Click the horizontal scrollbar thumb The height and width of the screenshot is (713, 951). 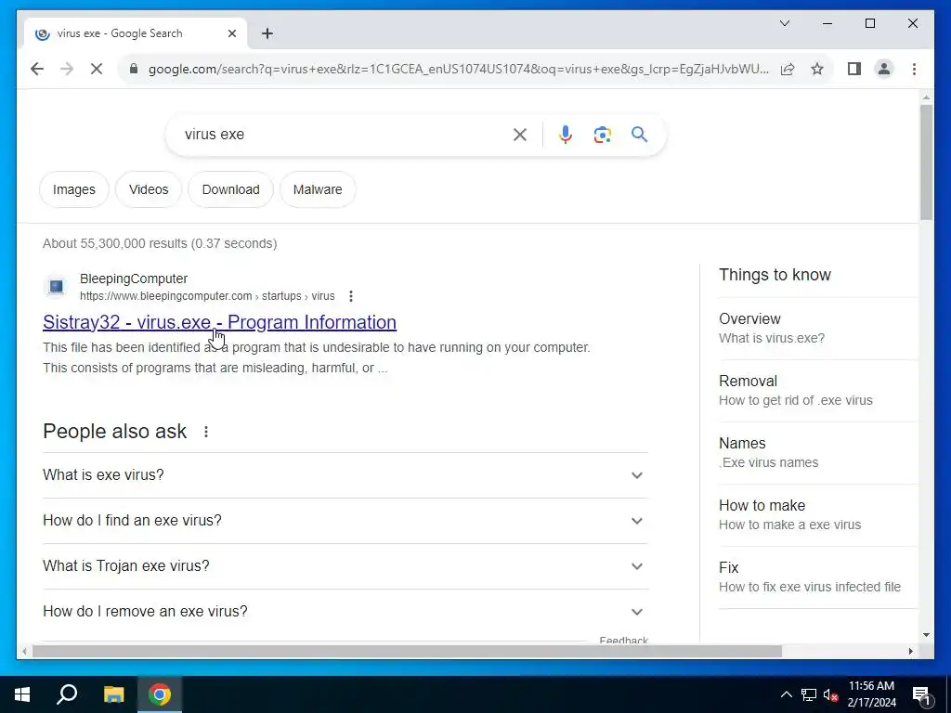pyautogui.click(x=407, y=651)
